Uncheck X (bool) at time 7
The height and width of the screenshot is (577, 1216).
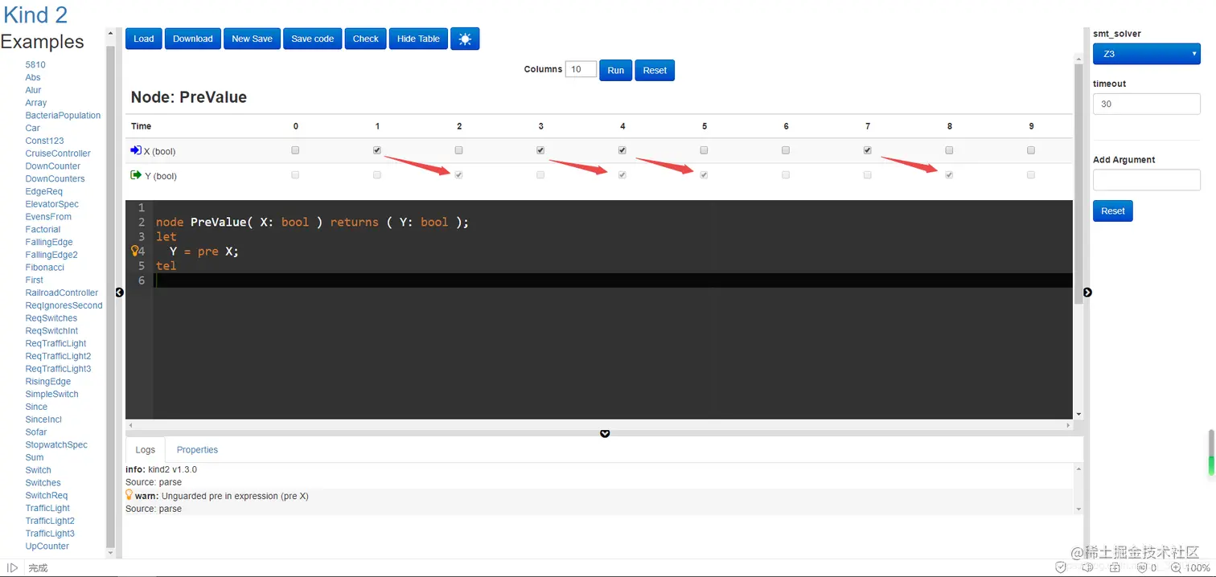(868, 150)
